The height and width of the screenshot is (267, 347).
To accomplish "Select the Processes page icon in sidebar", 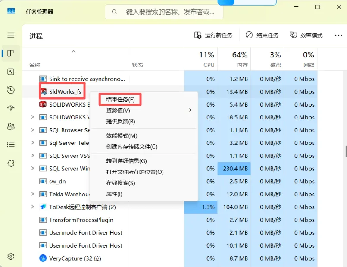I will point(11,53).
